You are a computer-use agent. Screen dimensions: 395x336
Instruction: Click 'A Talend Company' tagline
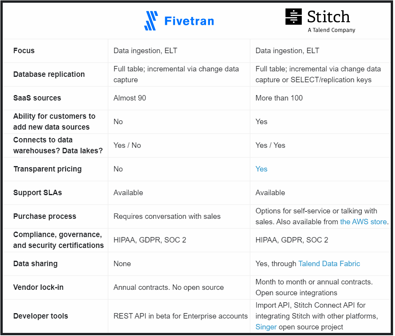(331, 30)
